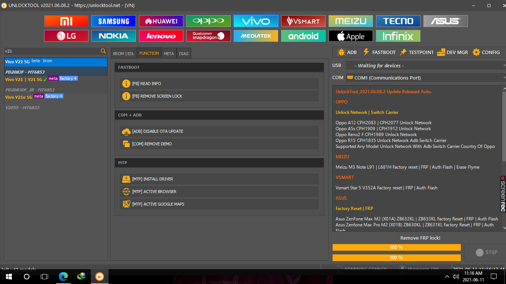The height and width of the screenshot is (284, 506).
Task: Select the Lenovo brand tile
Action: coord(161,36)
